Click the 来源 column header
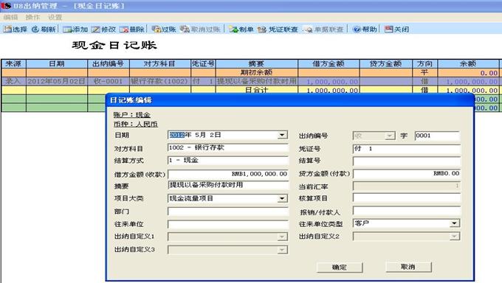The width and height of the screenshot is (502, 283). pyautogui.click(x=13, y=63)
